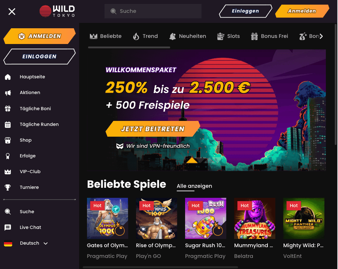
Task: Open Hauptseite via the home icon
Action: click(8, 77)
